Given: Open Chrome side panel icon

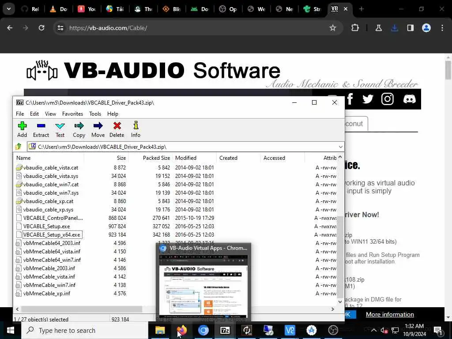Looking at the screenshot, I should tap(411, 28).
